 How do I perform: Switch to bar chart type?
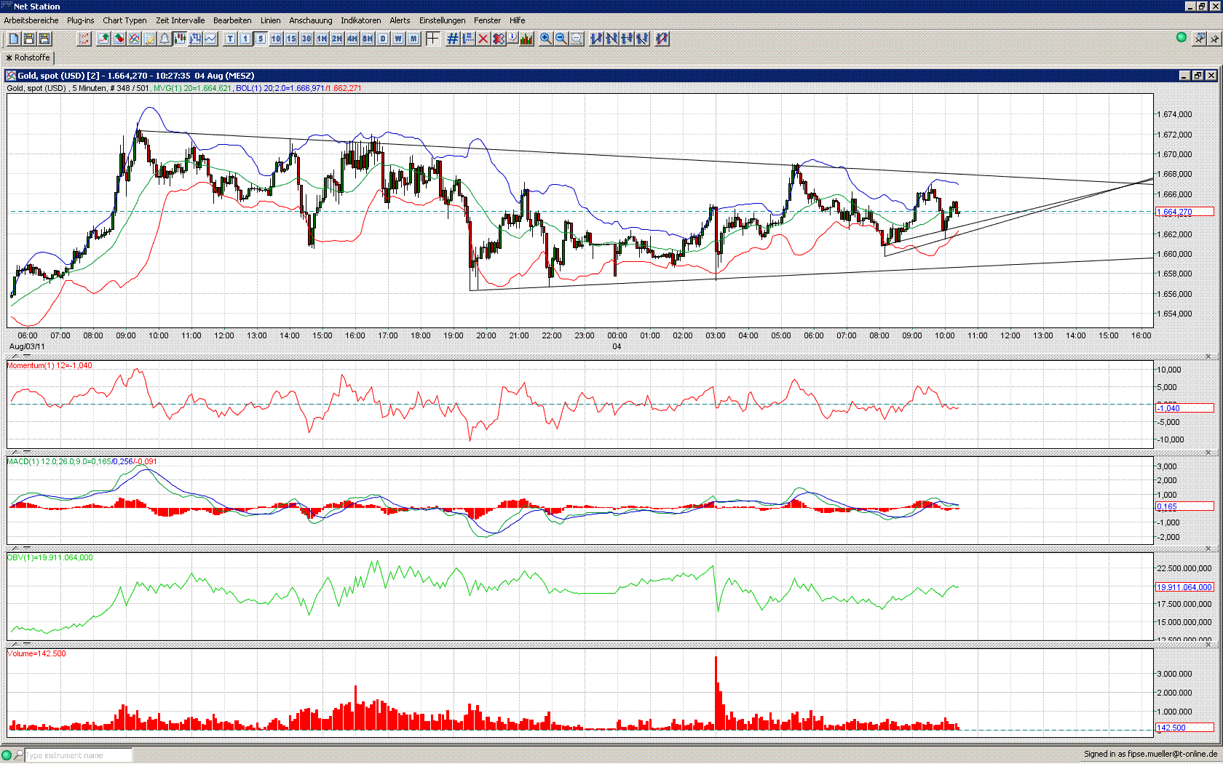[x=195, y=39]
